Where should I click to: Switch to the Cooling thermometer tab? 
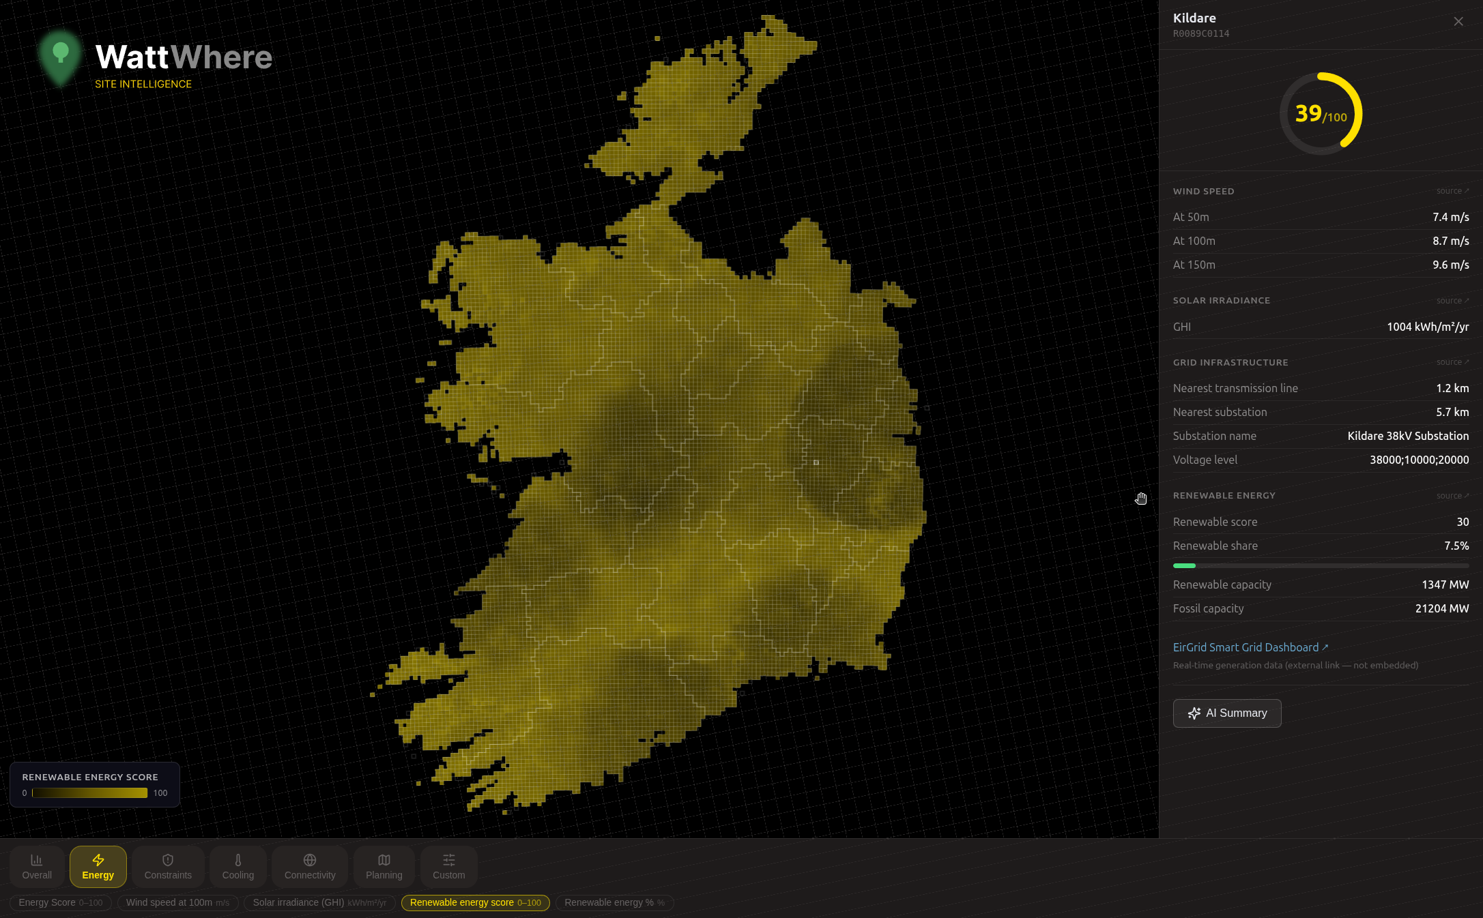point(238,866)
